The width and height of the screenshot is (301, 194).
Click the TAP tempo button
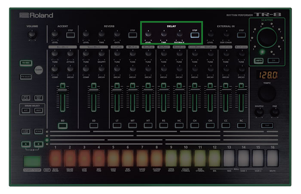(267, 126)
